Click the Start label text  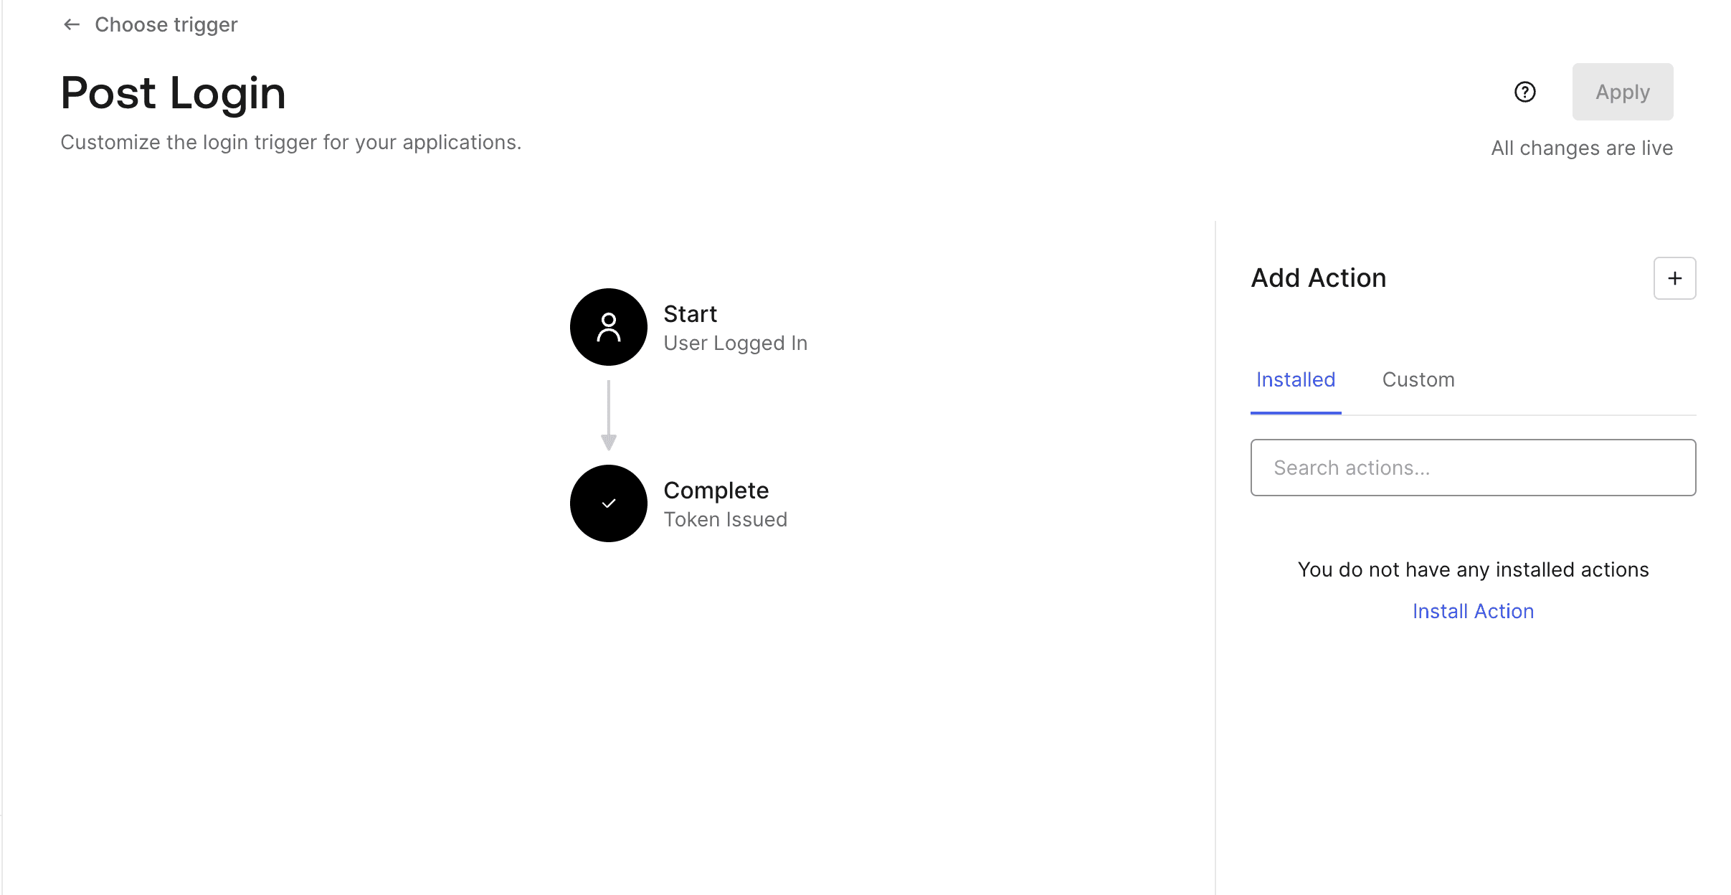click(x=690, y=314)
